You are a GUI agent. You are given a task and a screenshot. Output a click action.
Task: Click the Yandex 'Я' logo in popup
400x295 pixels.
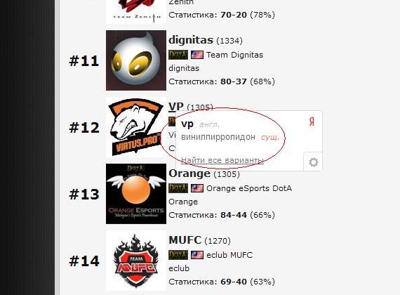coord(312,122)
